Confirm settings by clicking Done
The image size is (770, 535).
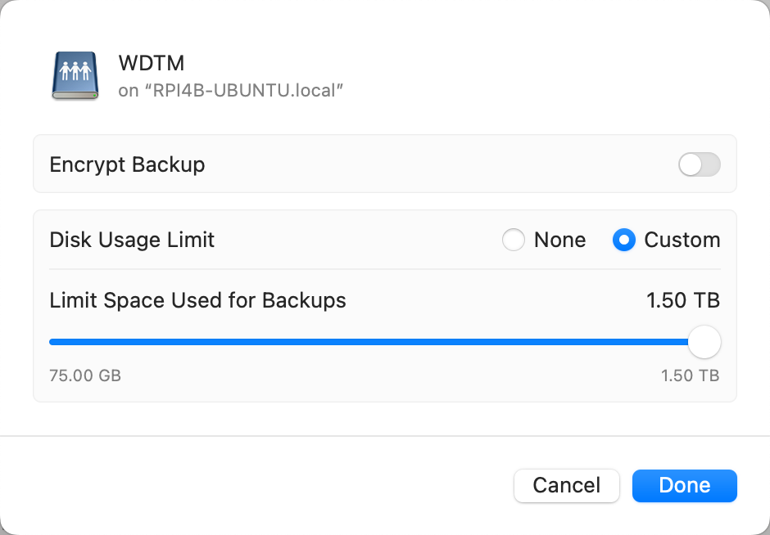click(x=684, y=485)
